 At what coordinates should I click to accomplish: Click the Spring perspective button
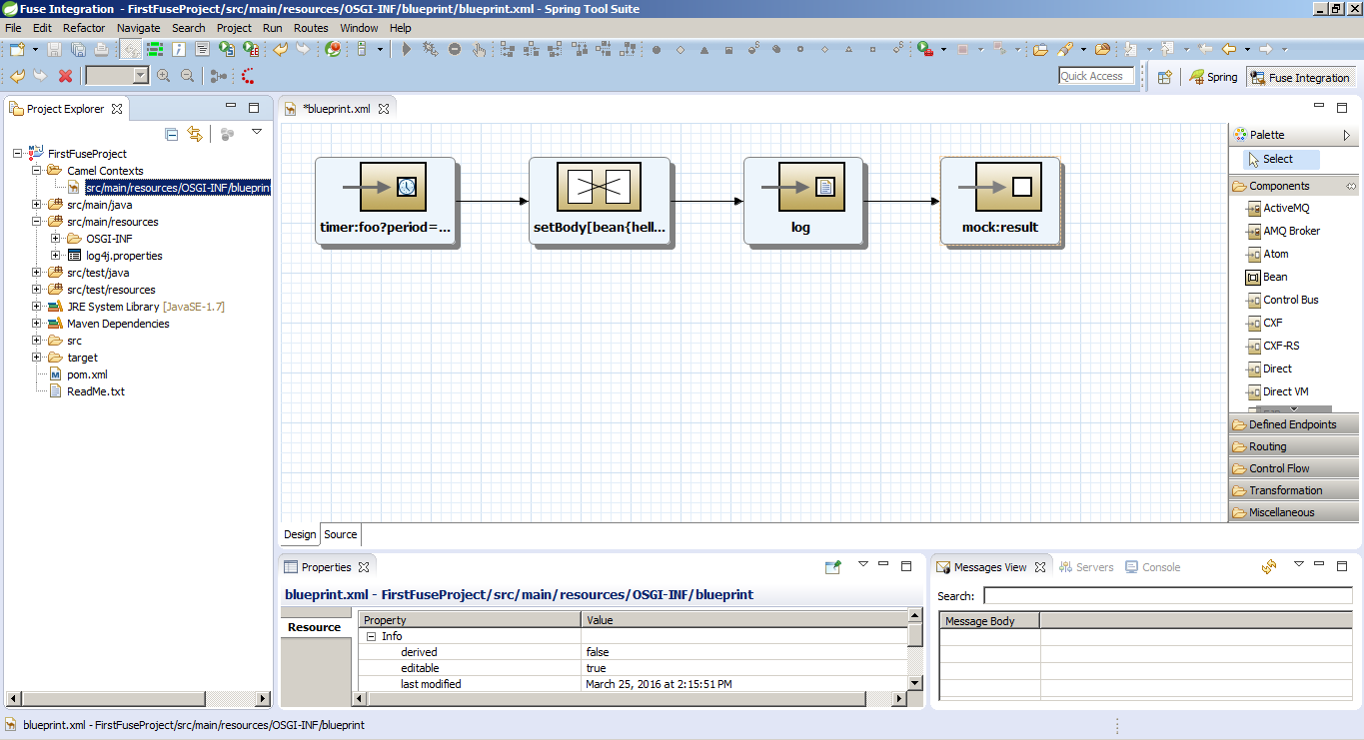[1212, 76]
